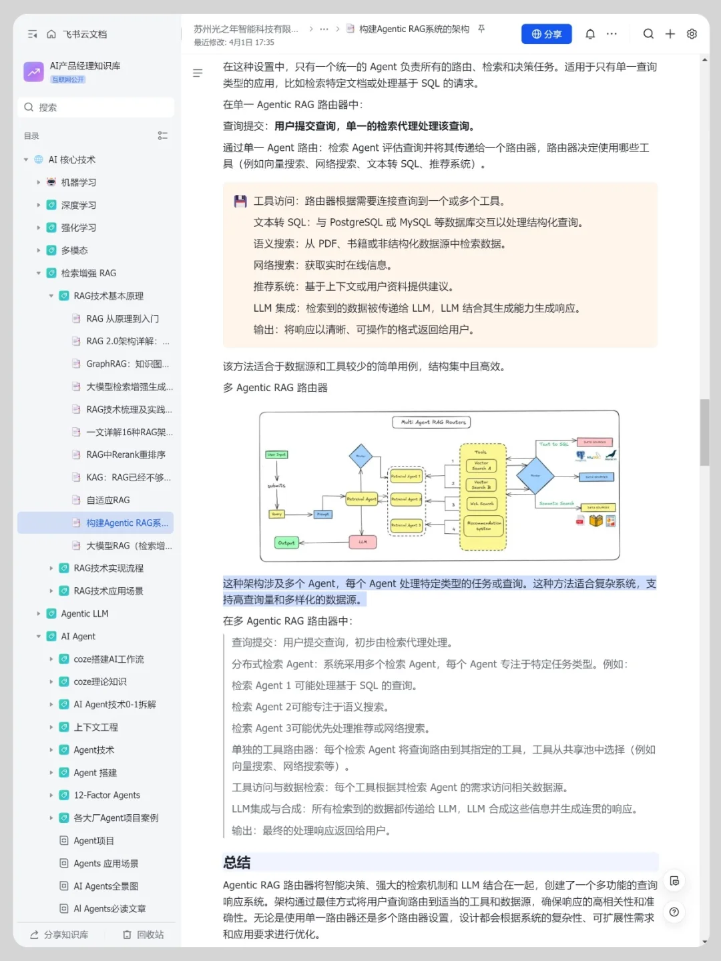Image resolution: width=721 pixels, height=961 pixels.
Task: Open the 回收站 recycle bin
Action: 143,934
